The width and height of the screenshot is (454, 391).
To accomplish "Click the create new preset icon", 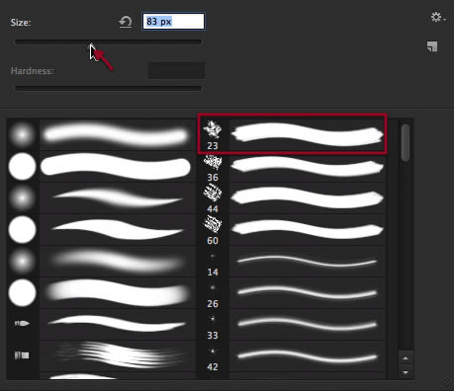I will 432,46.
